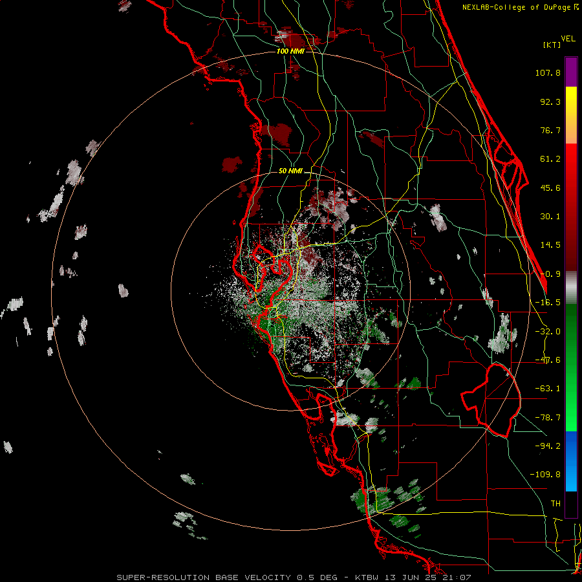Click the 21:07 timestamp in the caption
The height and width of the screenshot is (582, 582).
(458, 577)
